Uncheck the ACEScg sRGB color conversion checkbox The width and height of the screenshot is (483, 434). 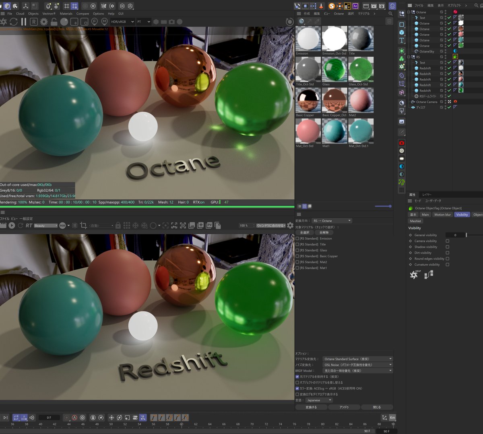tap(297, 389)
